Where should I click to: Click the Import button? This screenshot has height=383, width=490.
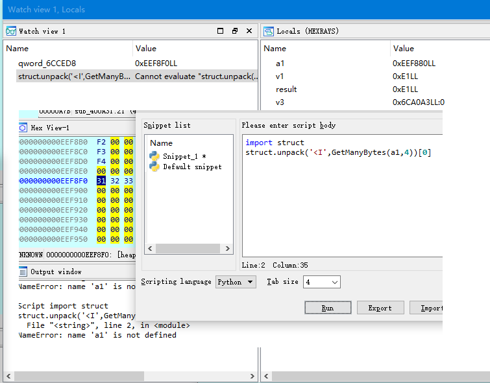pyautogui.click(x=426, y=308)
